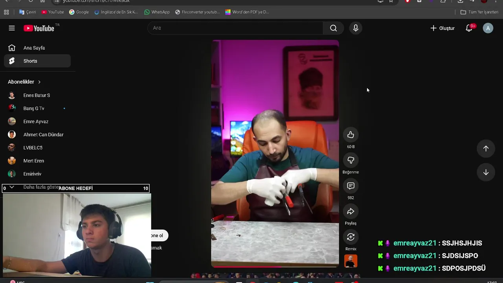Start voice search with microphone icon
This screenshot has width=503, height=283.
point(356,28)
